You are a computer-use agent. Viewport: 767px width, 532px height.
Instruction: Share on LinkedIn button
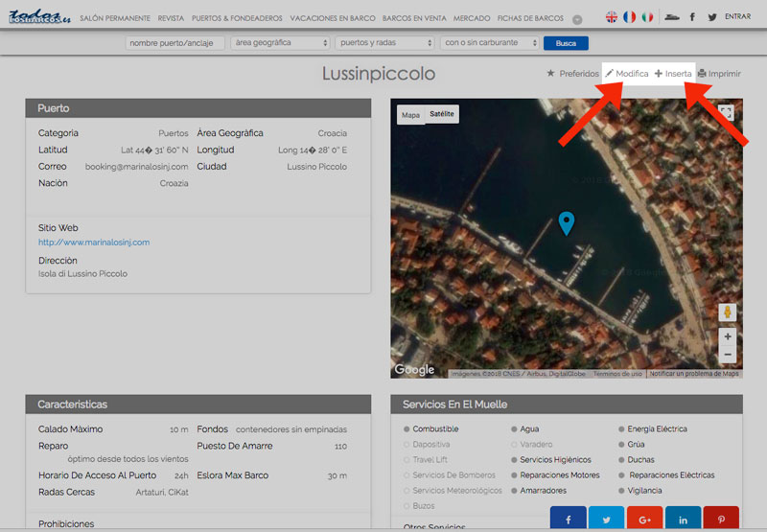[683, 518]
